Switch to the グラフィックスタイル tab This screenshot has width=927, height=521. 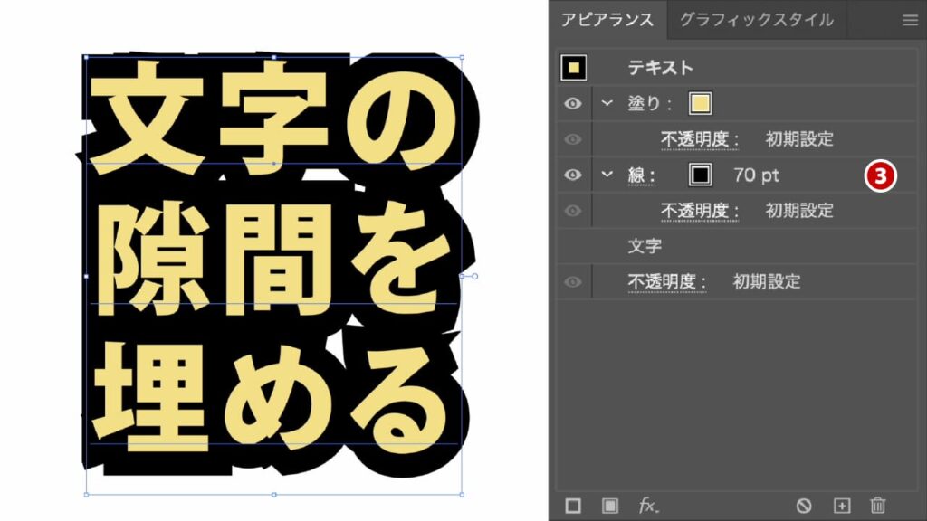click(x=756, y=20)
